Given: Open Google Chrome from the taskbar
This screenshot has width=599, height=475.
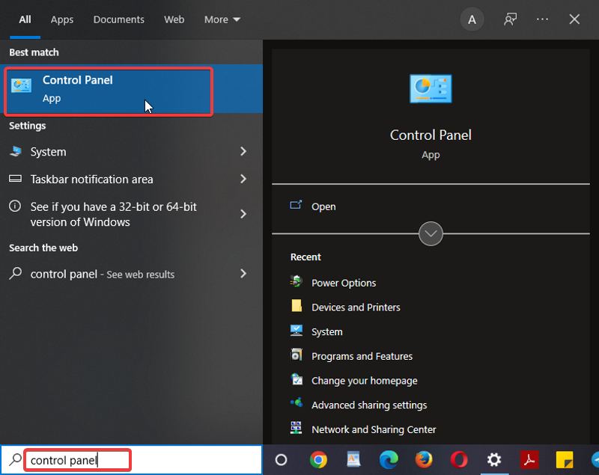Looking at the screenshot, I should (318, 459).
